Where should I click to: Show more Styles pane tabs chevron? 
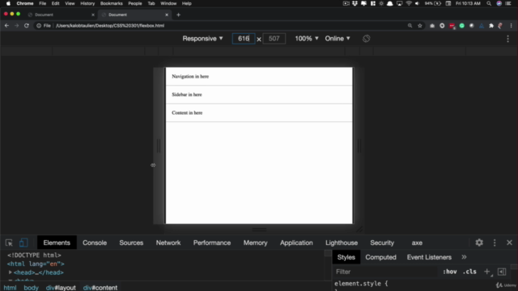click(464, 257)
